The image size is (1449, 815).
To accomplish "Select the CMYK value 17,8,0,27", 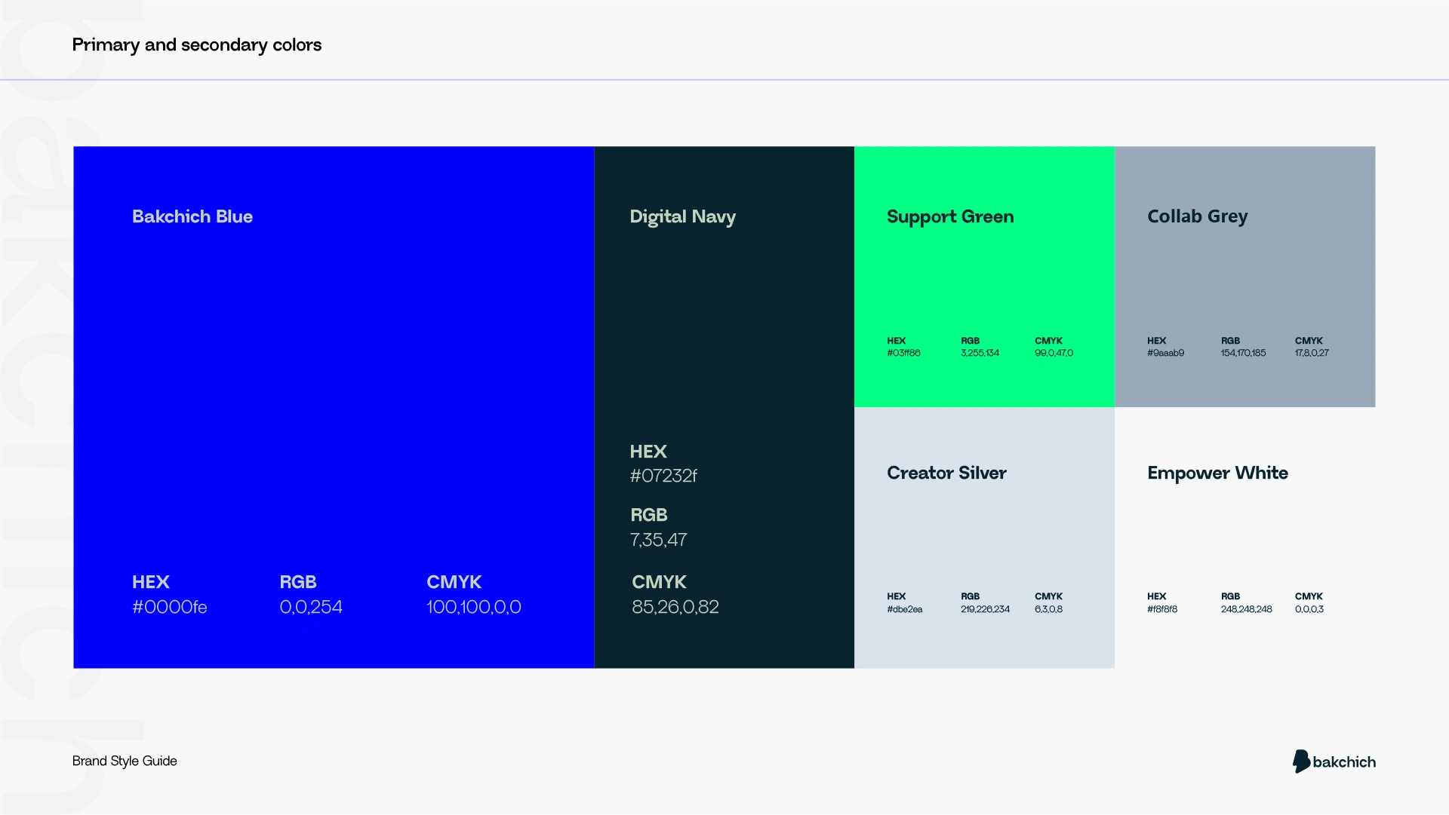I will 1312,353.
